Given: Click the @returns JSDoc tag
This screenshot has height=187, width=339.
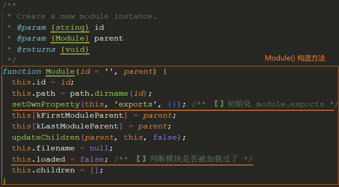Looking at the screenshot, I should (x=36, y=49).
